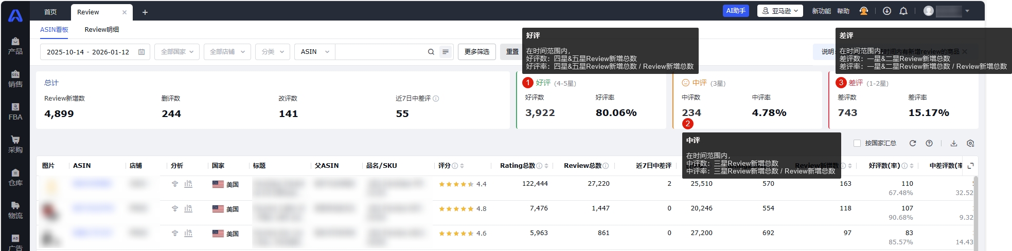Open the 物流 sidebar section
The height and width of the screenshot is (251, 1012).
coord(15,210)
